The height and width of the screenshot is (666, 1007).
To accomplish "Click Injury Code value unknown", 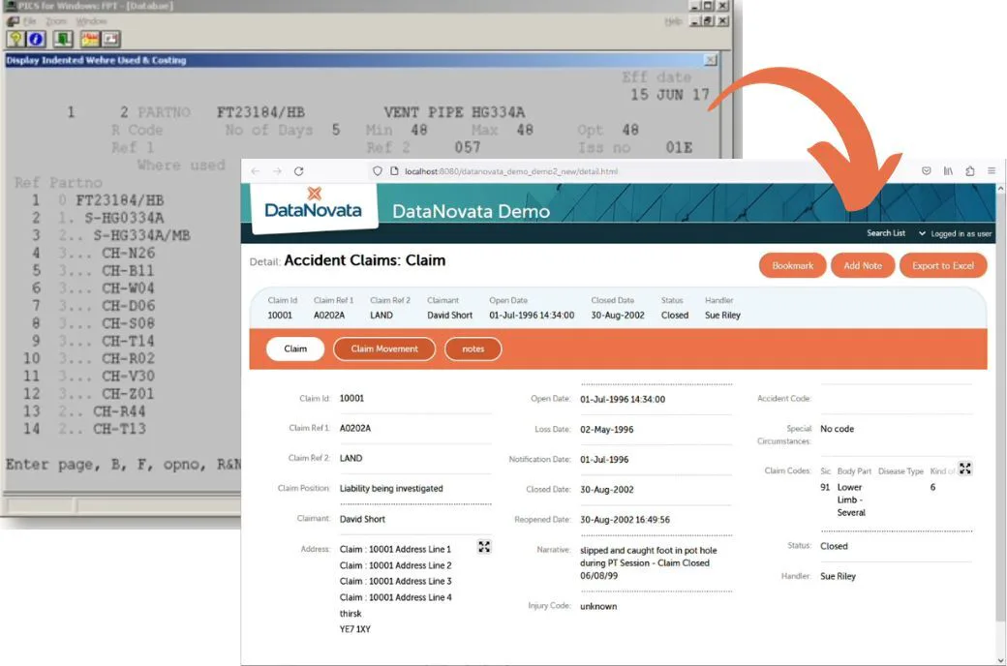I will (x=598, y=606).
